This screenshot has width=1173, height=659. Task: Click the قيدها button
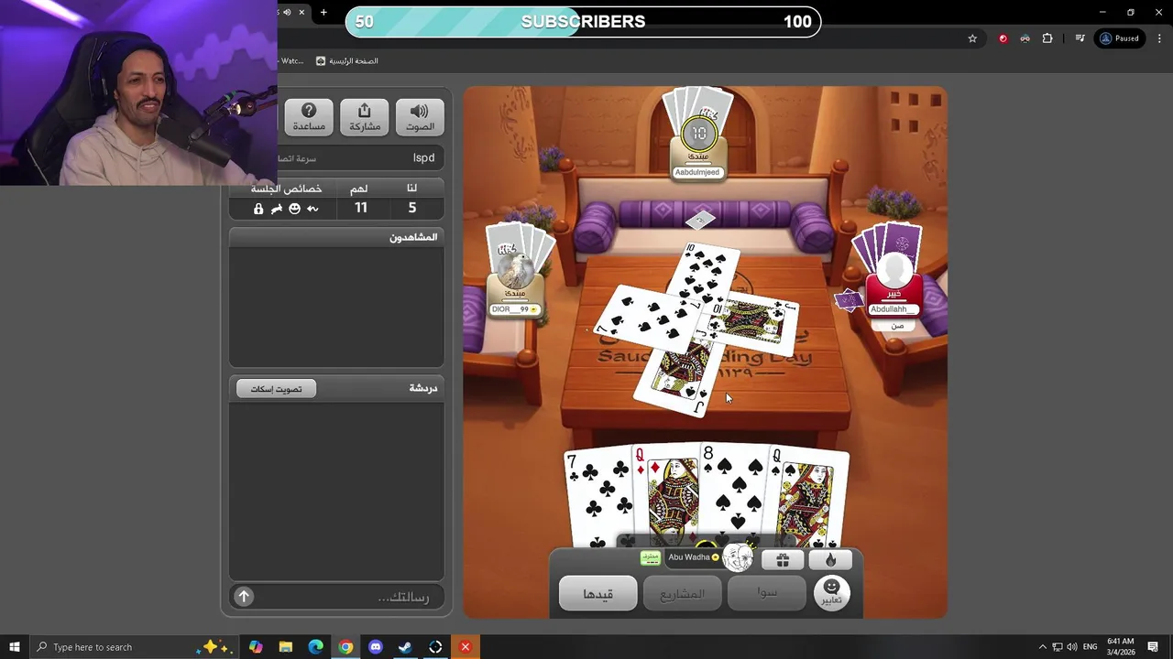coord(597,594)
